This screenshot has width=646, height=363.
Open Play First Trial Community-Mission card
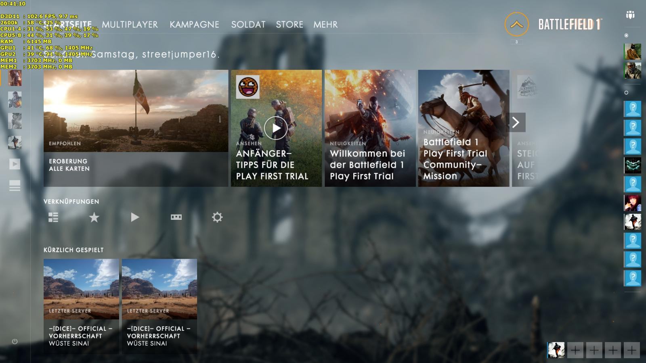(464, 128)
